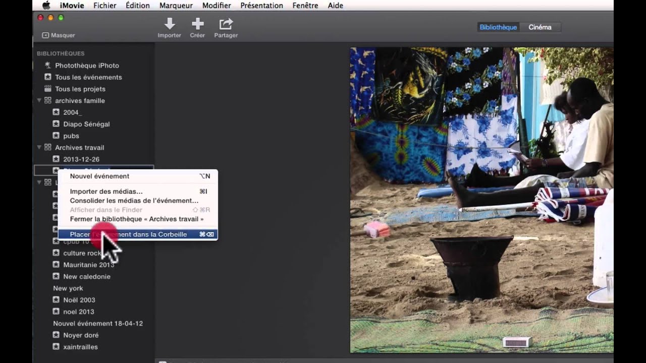Select the New caledonie event

click(87, 276)
